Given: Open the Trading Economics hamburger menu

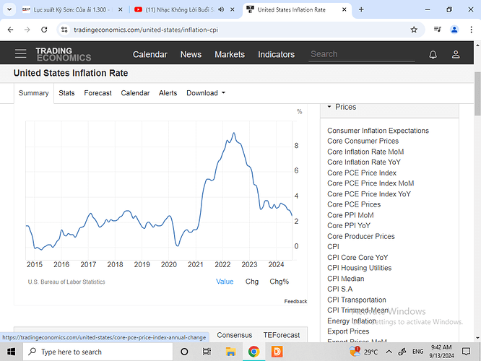Looking at the screenshot, I should tap(21, 54).
